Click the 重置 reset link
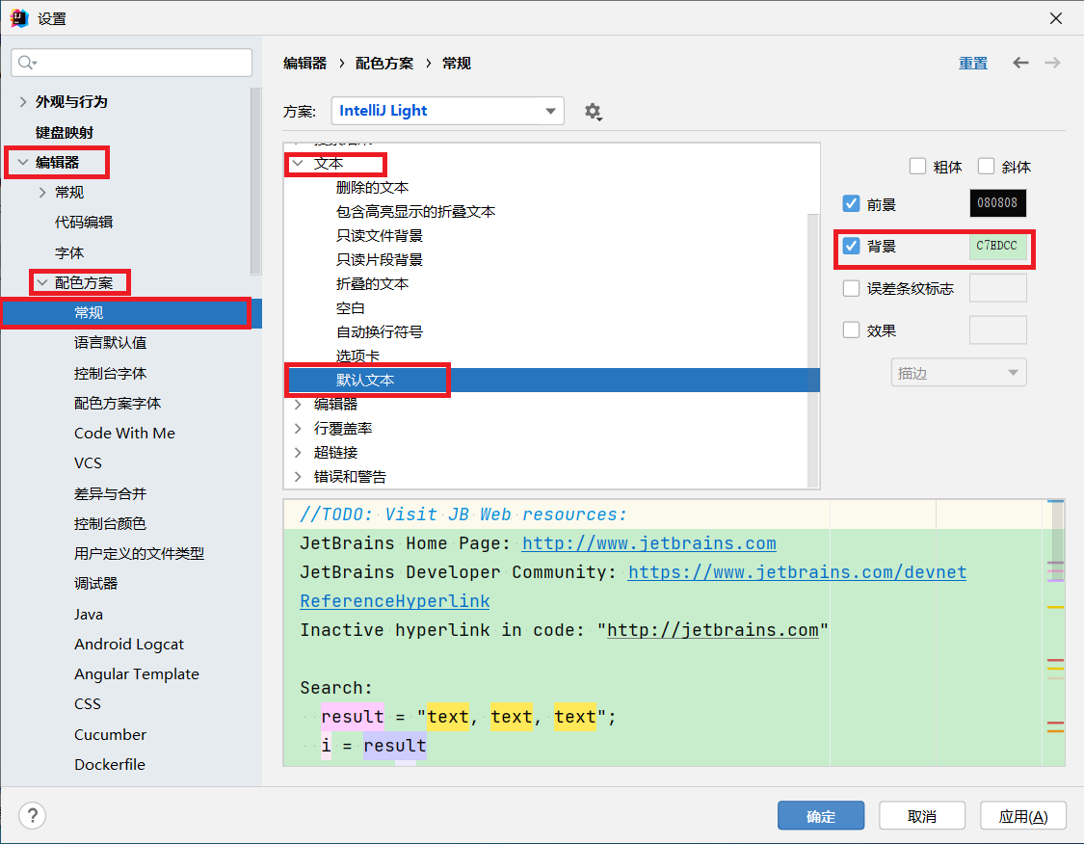Screen dimensions: 1084x844 click(x=972, y=63)
